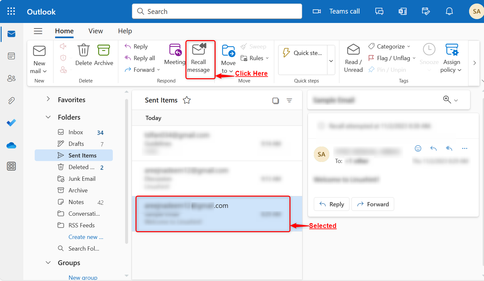Expand the Quick steps gallery arrow

coord(331,61)
